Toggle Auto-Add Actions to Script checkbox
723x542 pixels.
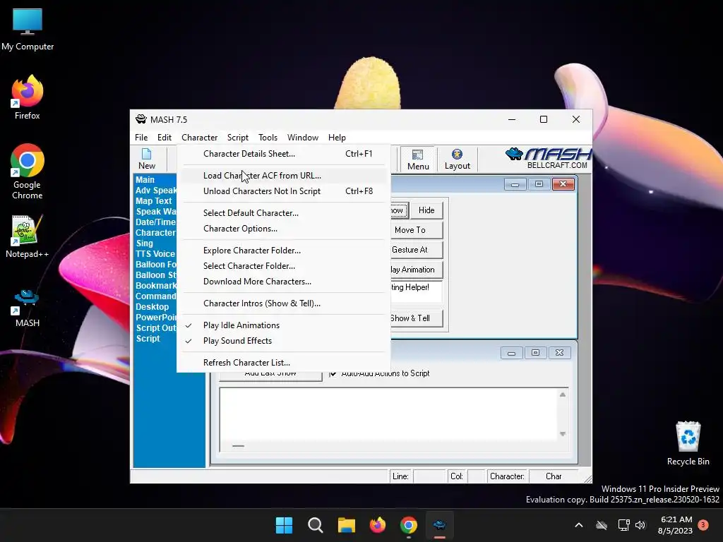pos(333,374)
